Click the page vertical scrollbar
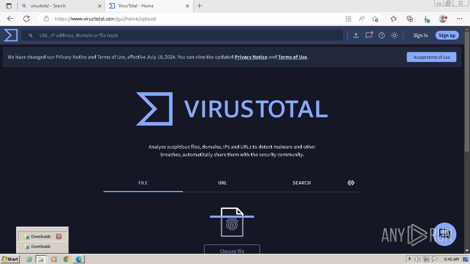This screenshot has height=264, width=470. [x=467, y=139]
